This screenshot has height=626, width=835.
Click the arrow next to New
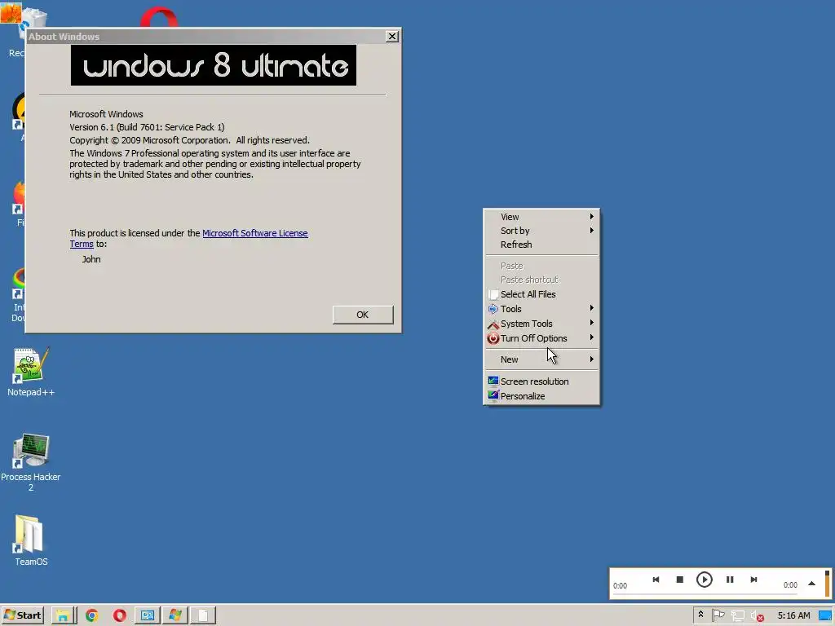pos(592,359)
